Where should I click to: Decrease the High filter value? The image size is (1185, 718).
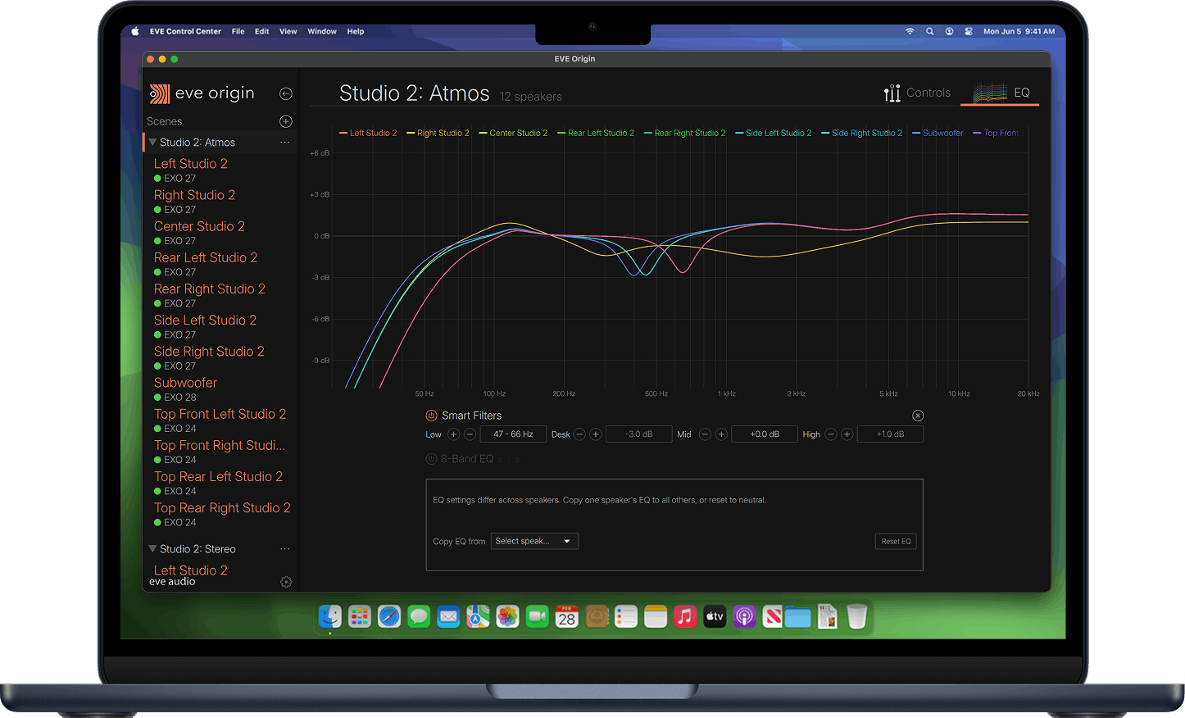(831, 434)
